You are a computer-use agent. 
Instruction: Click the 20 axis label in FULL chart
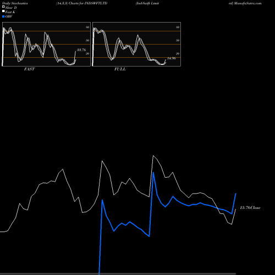click(178, 53)
